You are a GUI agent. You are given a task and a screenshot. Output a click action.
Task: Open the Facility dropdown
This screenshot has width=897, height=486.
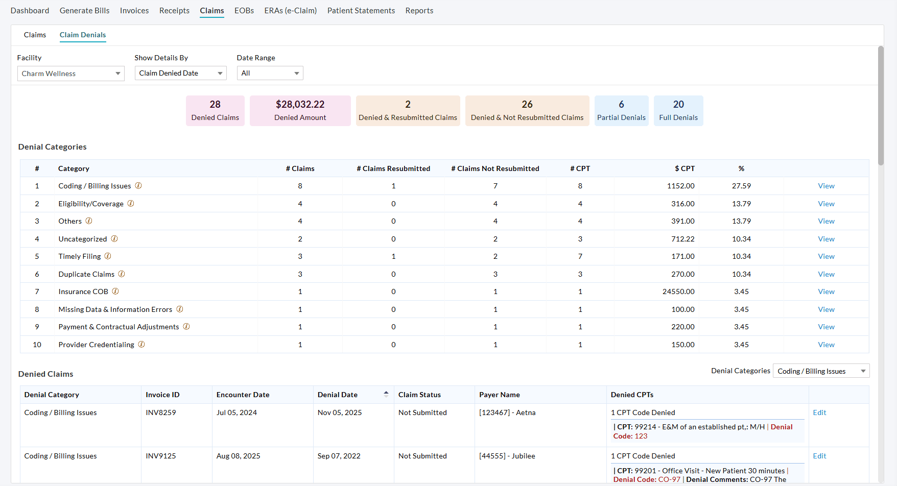tap(70, 73)
